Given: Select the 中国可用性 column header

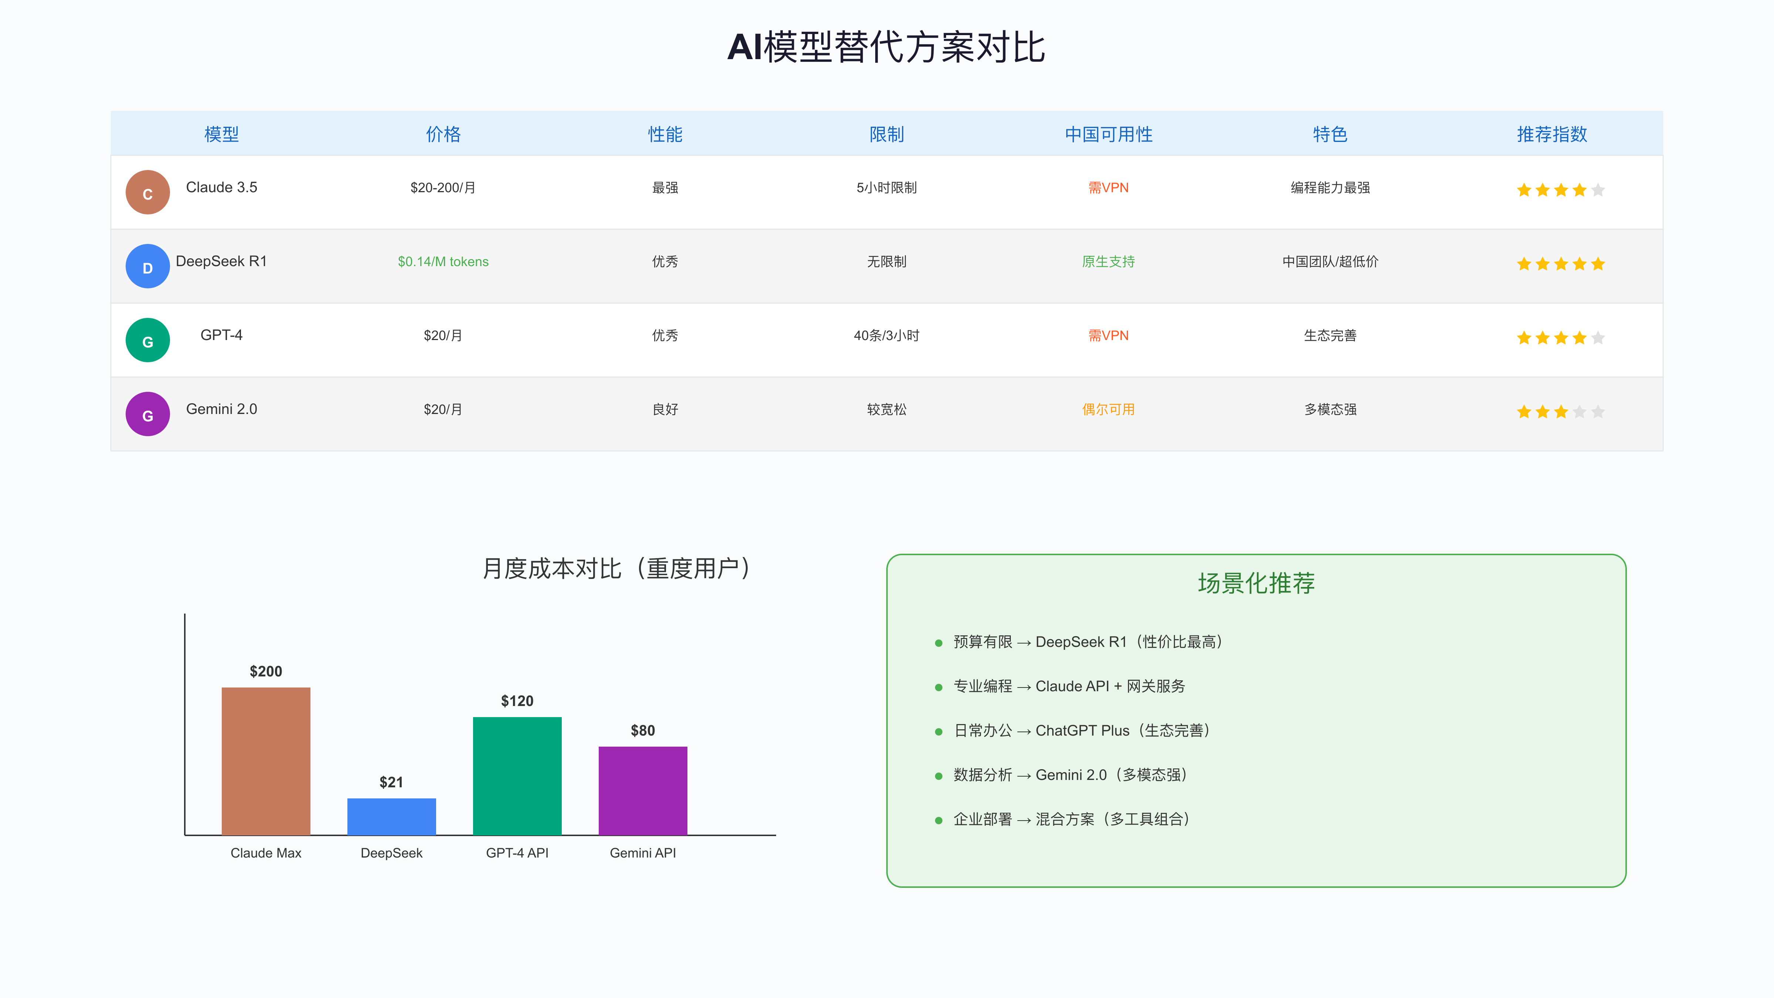Looking at the screenshot, I should coord(1109,134).
